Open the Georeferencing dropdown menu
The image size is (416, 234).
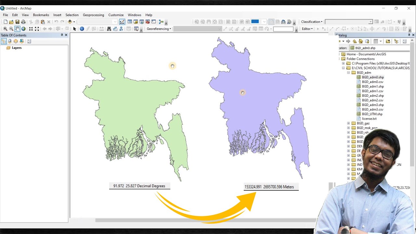coord(159,29)
